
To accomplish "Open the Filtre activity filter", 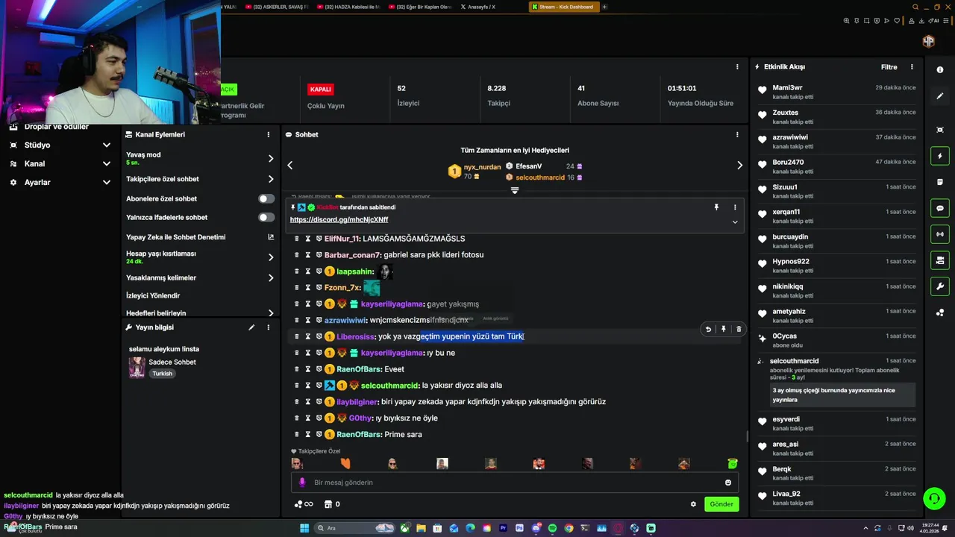I will (889, 67).
